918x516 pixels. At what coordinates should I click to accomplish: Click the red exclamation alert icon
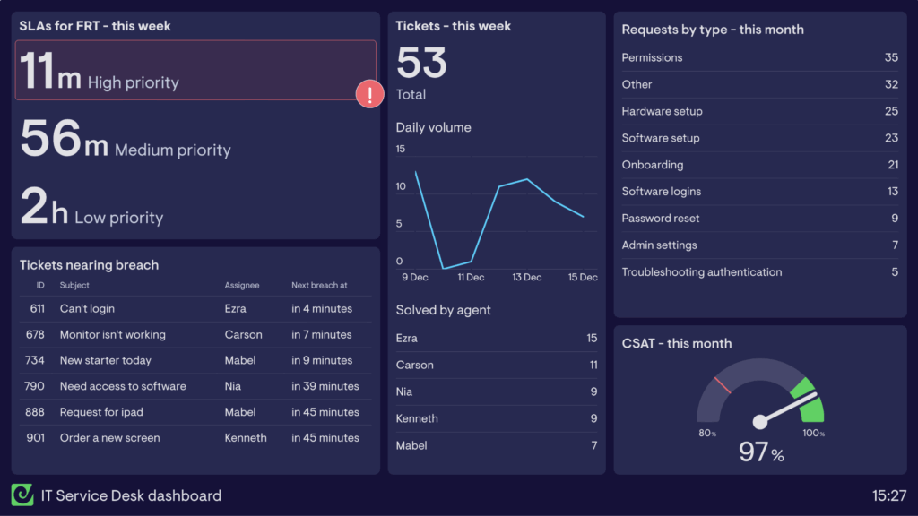pos(369,93)
